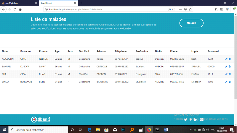The image size is (237, 133).
Task: Select the AUGUSTIN name cell
Action: click(8, 59)
